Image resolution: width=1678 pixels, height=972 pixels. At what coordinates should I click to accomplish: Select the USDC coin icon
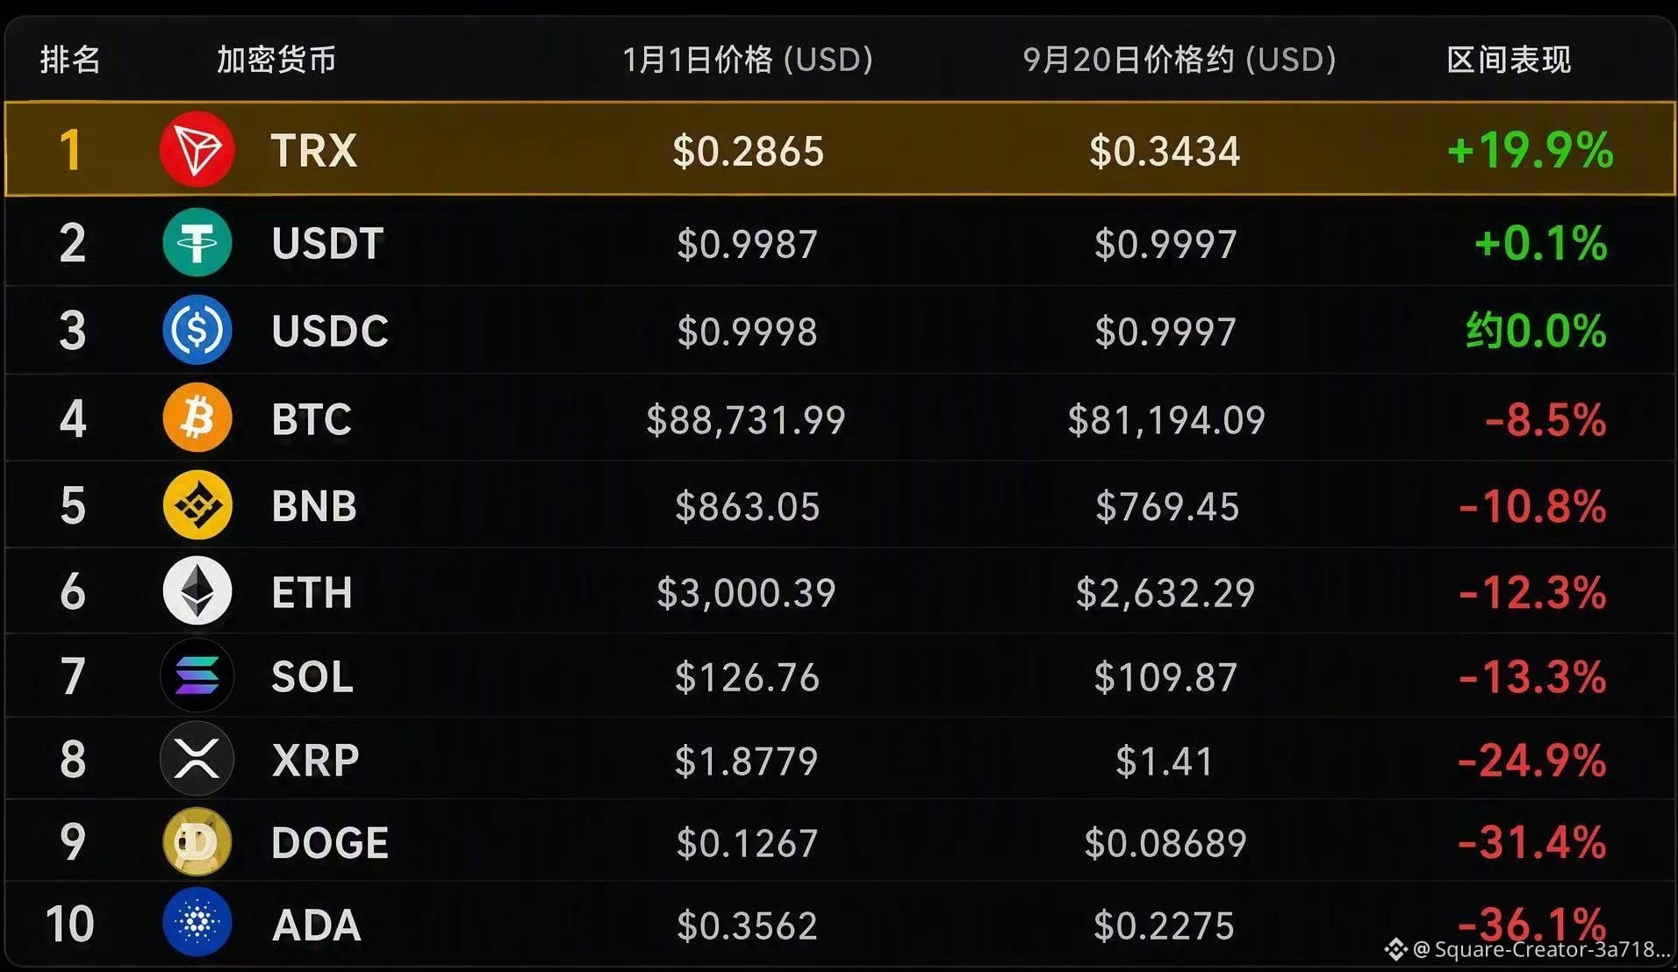[197, 330]
